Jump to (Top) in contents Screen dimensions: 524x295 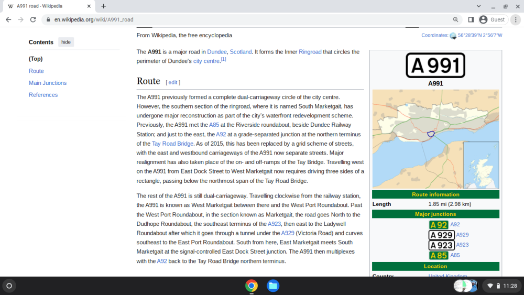click(36, 59)
